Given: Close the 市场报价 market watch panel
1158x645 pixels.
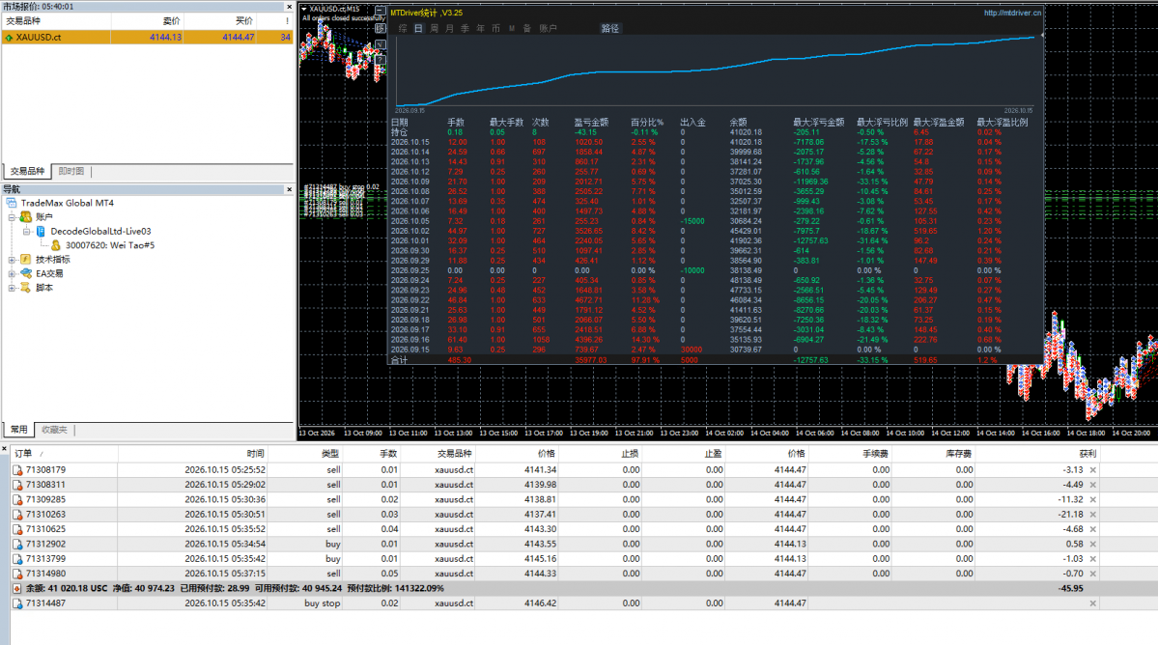Looking at the screenshot, I should [289, 7].
